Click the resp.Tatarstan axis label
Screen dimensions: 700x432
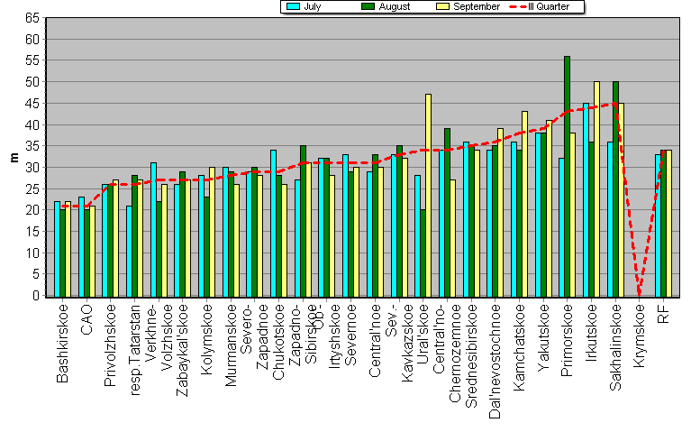[x=134, y=349]
